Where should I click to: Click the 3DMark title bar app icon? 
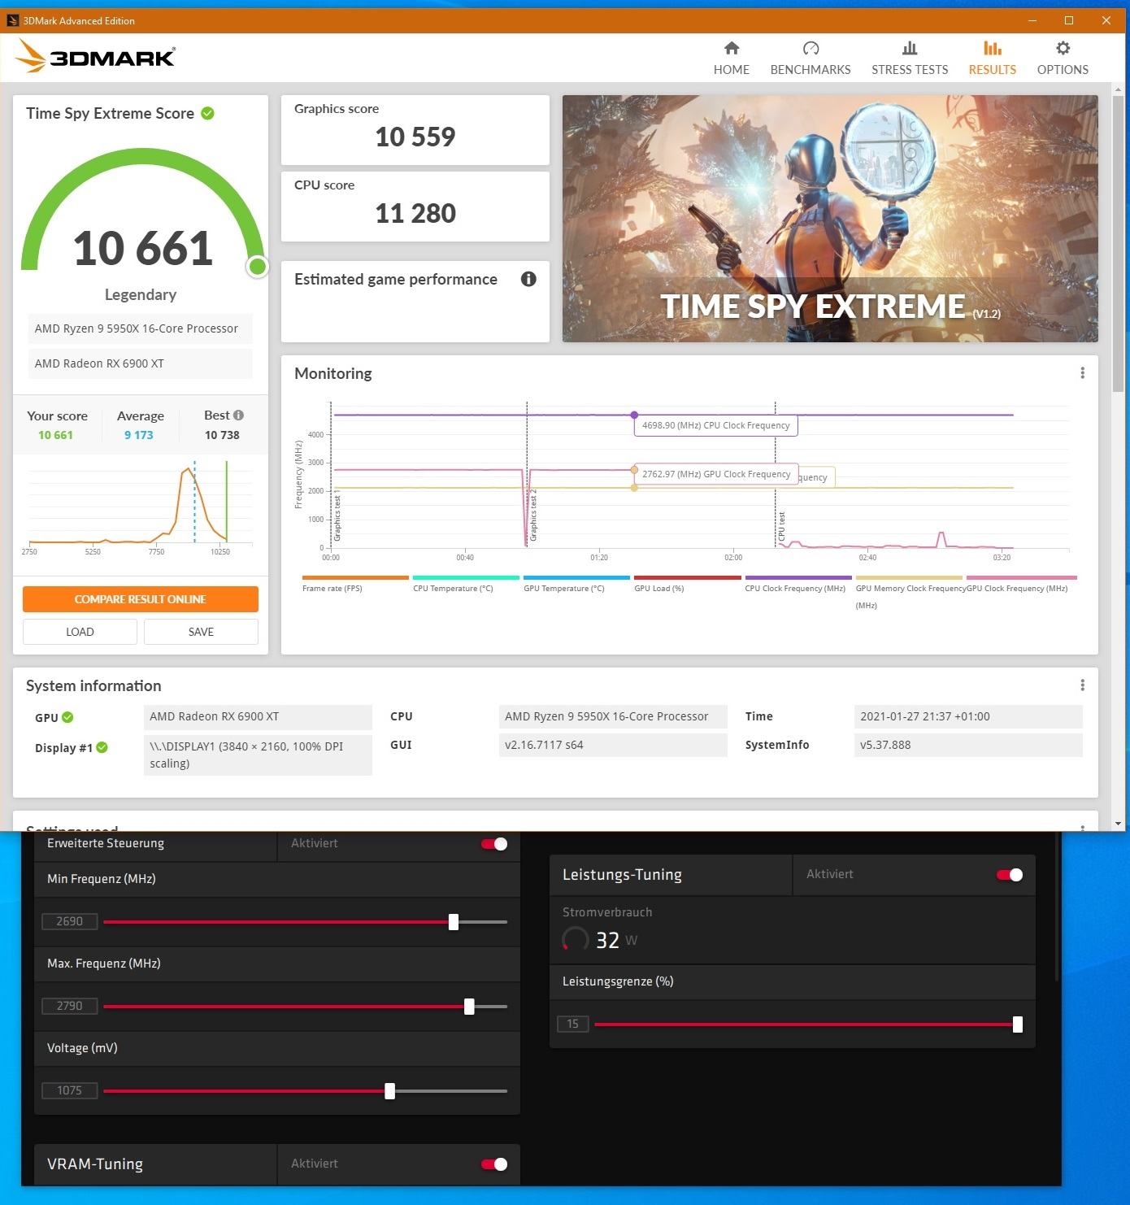point(12,20)
